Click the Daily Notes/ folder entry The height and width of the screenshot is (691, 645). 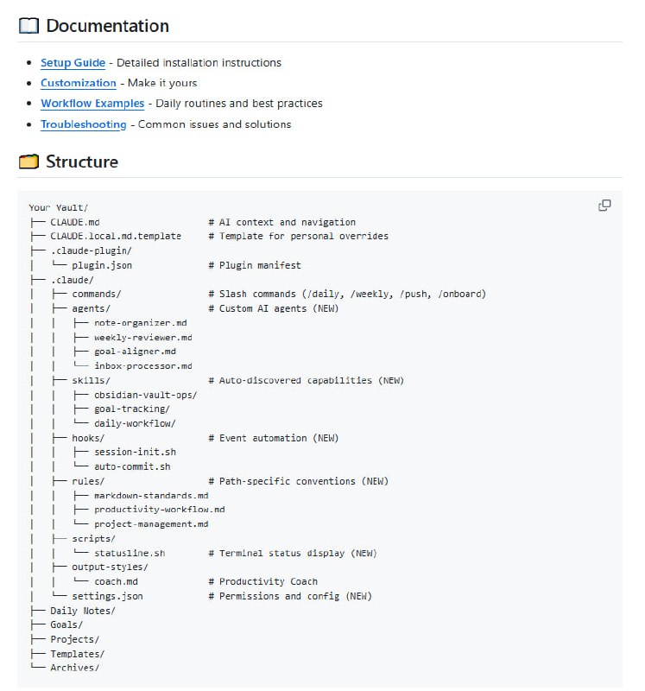click(82, 611)
